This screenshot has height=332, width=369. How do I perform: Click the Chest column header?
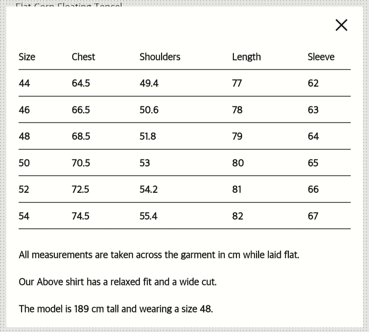(83, 57)
